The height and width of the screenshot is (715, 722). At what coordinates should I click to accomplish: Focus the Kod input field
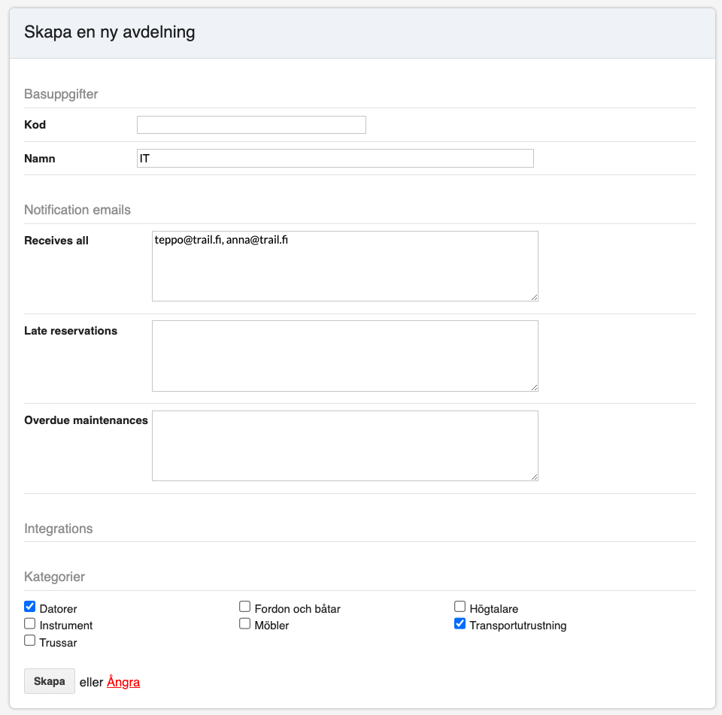pos(251,125)
